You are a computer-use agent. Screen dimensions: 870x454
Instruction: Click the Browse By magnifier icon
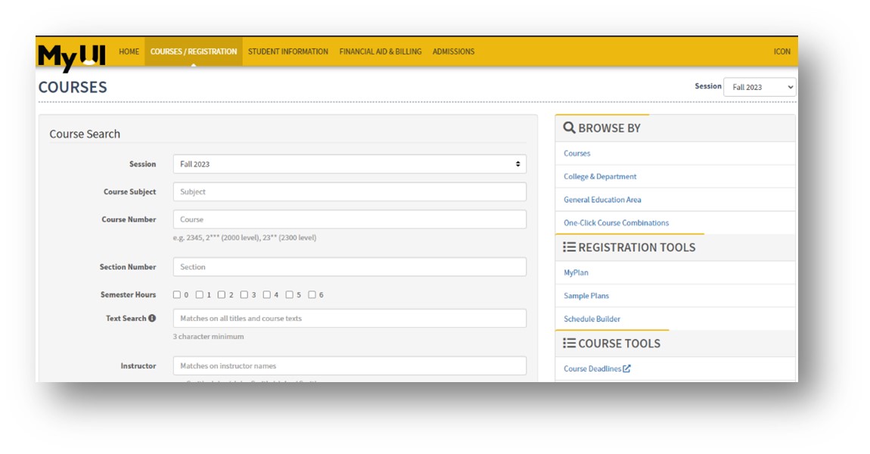(x=570, y=128)
